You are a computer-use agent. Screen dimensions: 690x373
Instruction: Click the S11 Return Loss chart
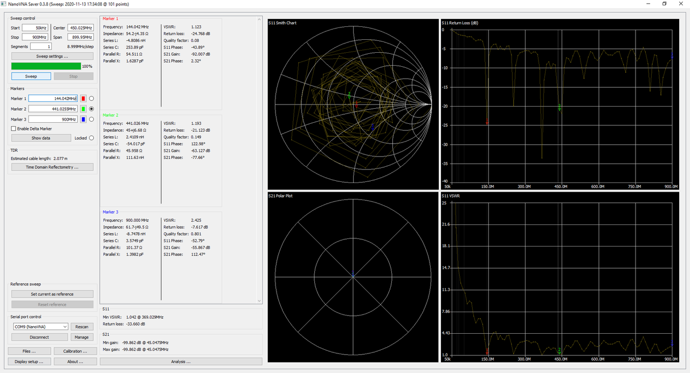pyautogui.click(x=560, y=104)
